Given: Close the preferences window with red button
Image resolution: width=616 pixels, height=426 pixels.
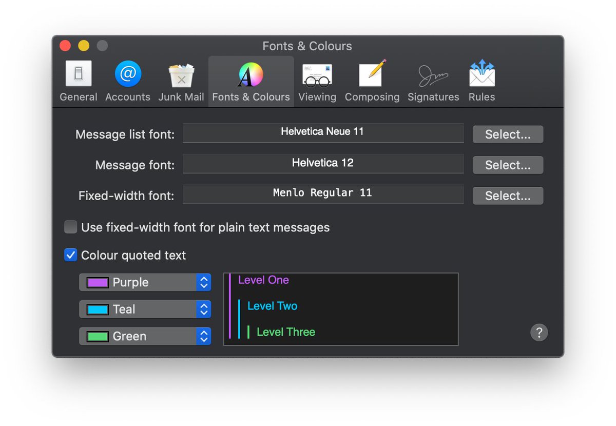Looking at the screenshot, I should click(65, 46).
